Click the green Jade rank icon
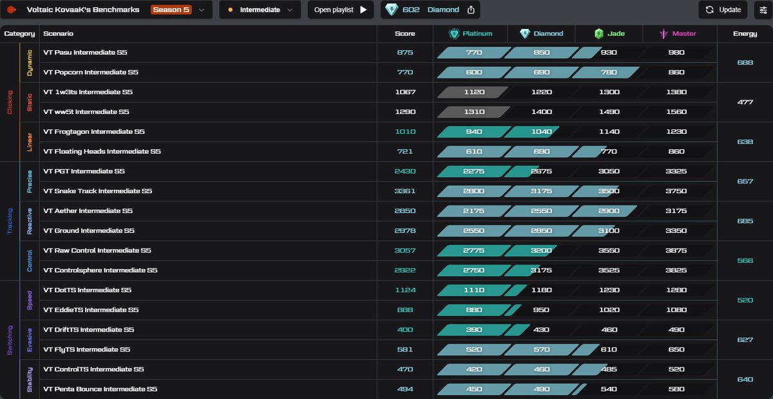This screenshot has width=773, height=399. [598, 33]
